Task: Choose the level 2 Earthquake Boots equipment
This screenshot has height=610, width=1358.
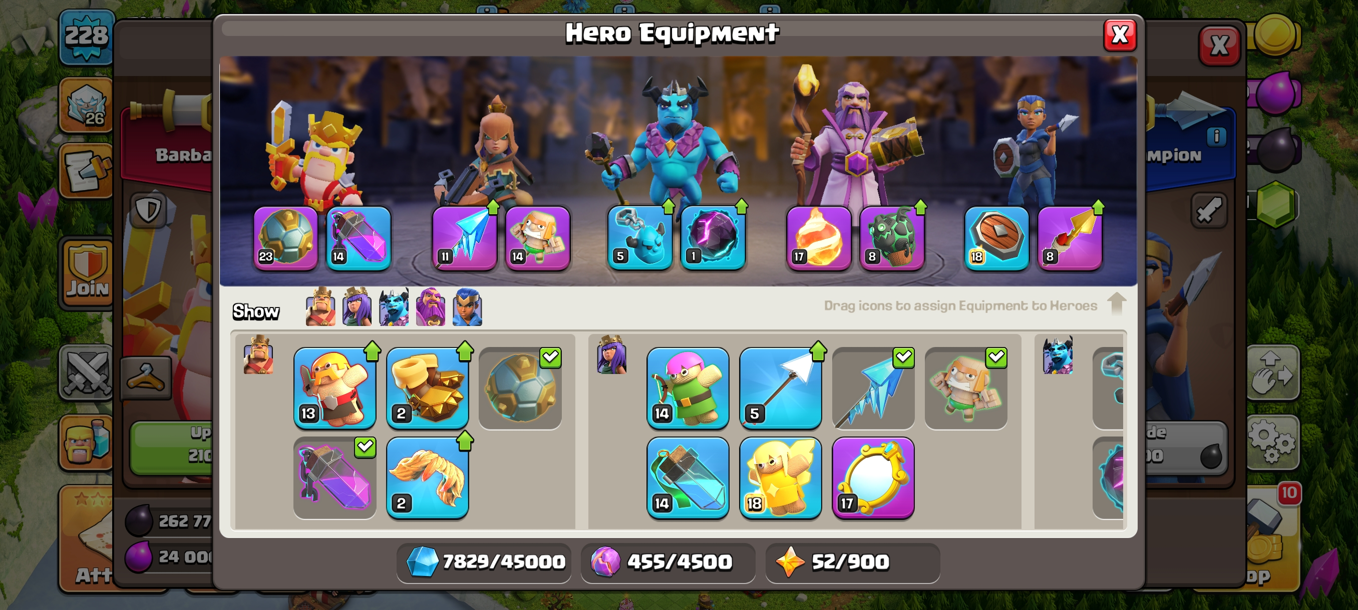Action: coord(428,388)
